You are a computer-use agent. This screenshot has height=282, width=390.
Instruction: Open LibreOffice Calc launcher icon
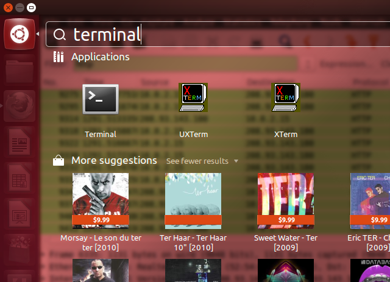(19, 178)
